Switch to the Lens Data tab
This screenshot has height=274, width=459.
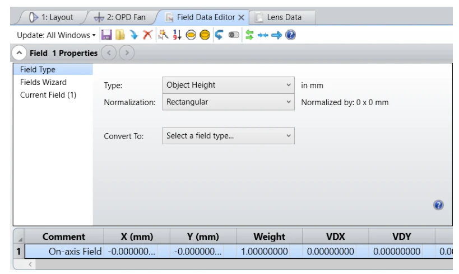tap(283, 17)
